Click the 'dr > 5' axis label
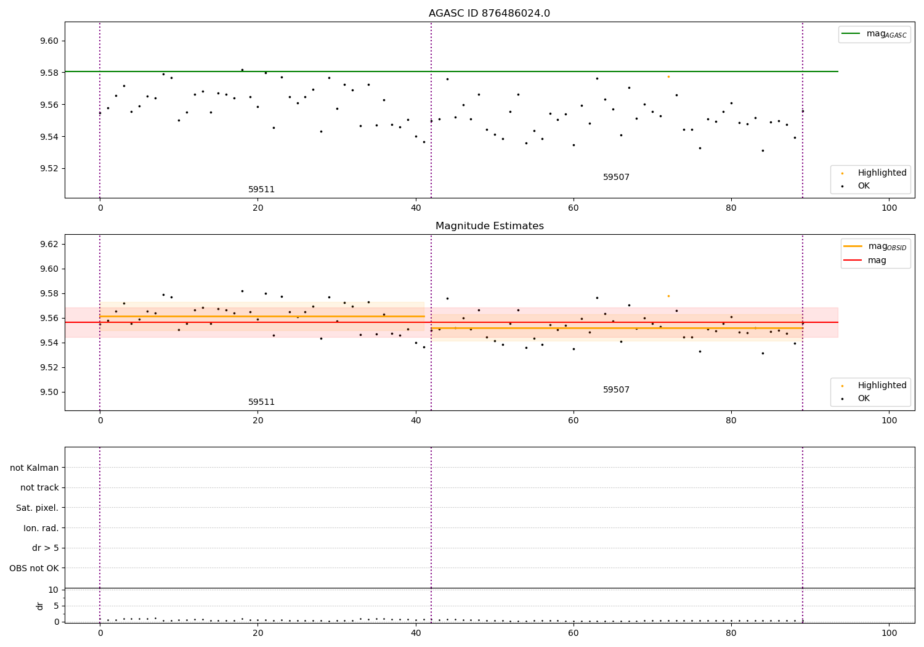This screenshot has height=647, width=924. coord(46,548)
